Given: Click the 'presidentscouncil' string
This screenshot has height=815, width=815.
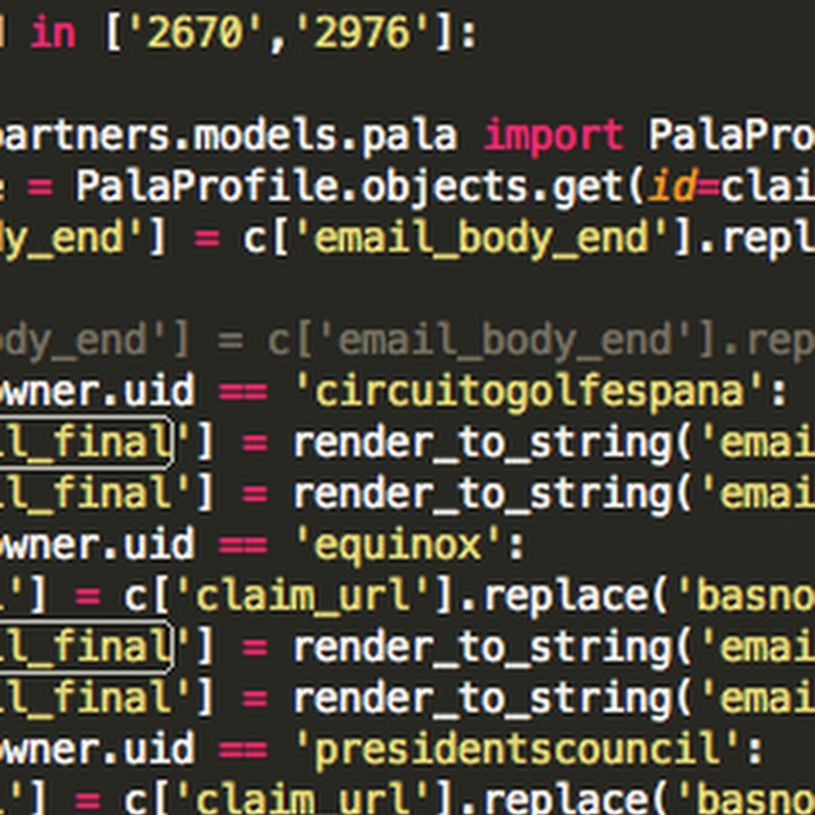Looking at the screenshot, I should click(x=516, y=750).
